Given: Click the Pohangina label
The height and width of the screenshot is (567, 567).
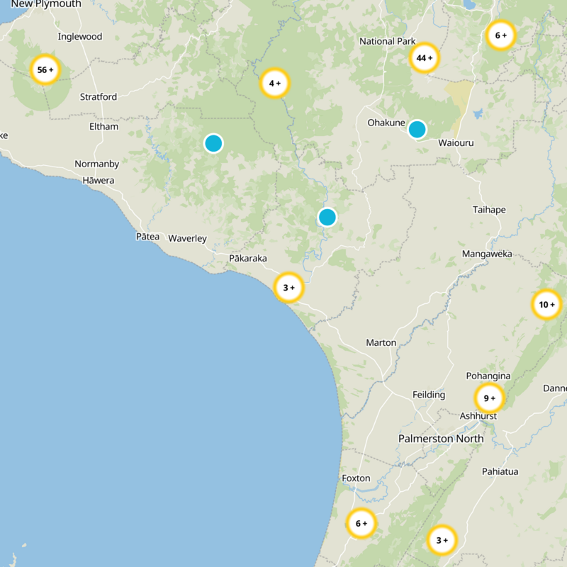Looking at the screenshot, I should (488, 376).
